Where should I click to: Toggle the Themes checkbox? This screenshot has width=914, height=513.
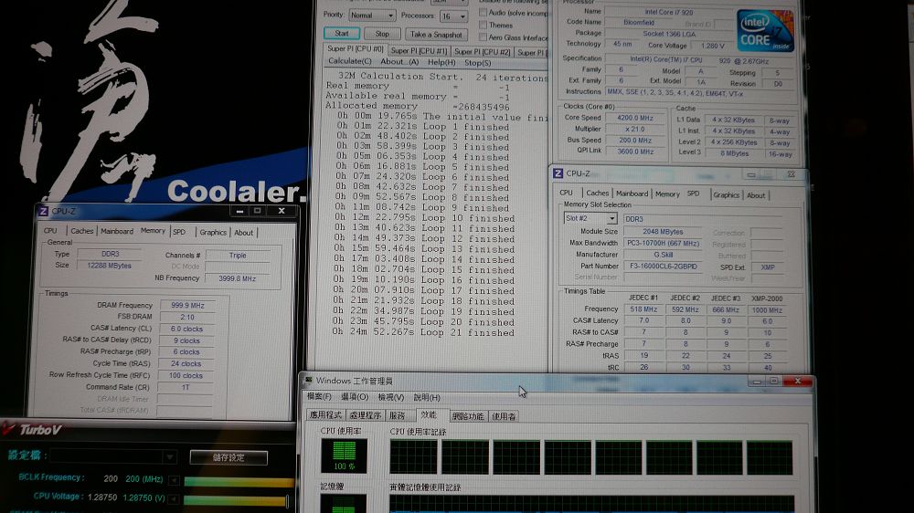point(483,25)
